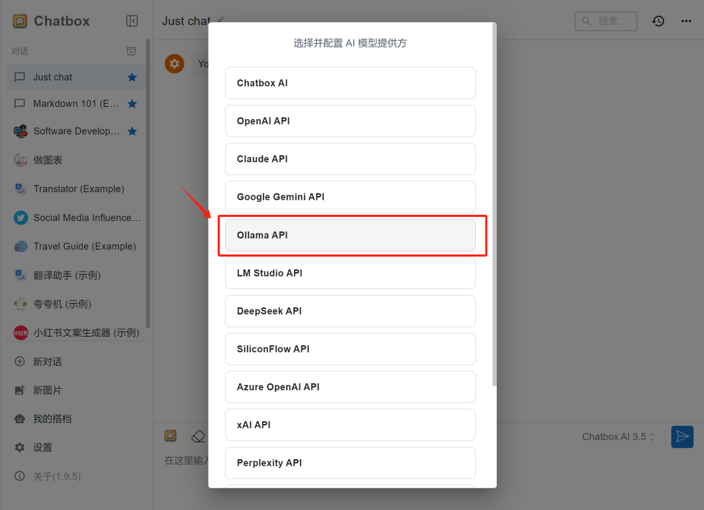Click the Travel Guide globe icon
Image resolution: width=704 pixels, height=510 pixels.
(21, 246)
